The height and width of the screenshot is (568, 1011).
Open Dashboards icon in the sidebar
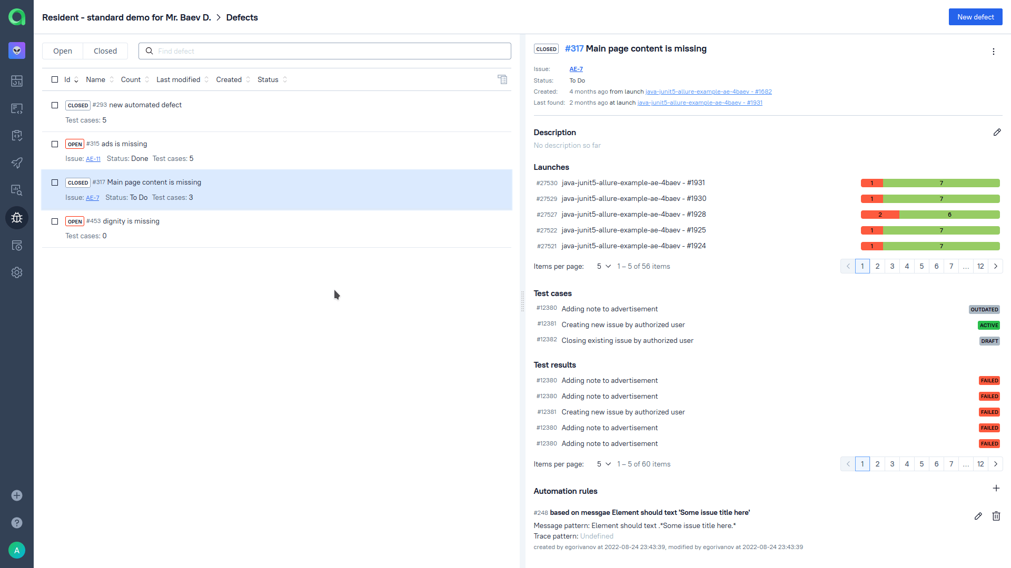[x=17, y=81]
